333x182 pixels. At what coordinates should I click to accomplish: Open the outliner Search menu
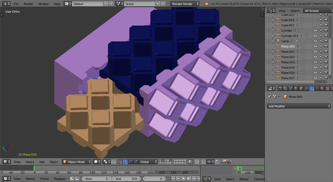295,11
